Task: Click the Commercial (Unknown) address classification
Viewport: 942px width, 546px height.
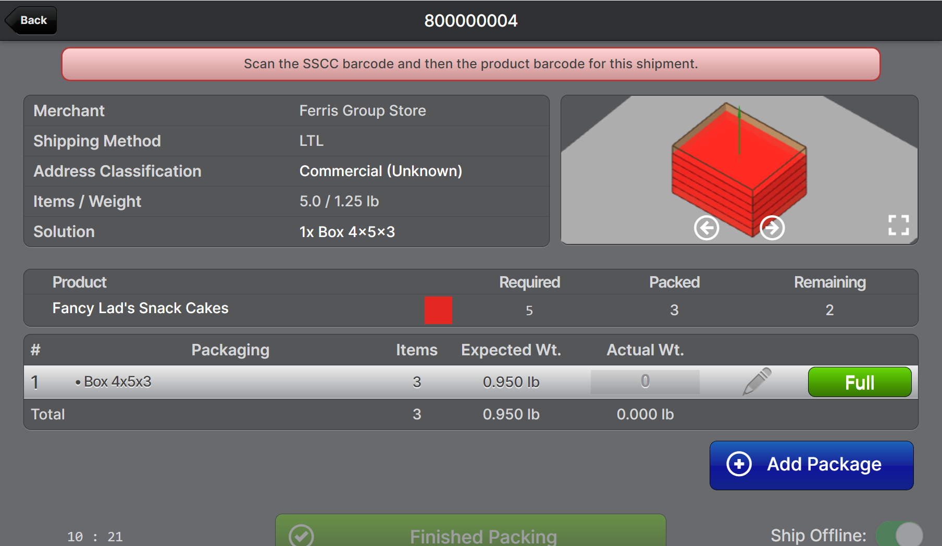Action: (380, 171)
